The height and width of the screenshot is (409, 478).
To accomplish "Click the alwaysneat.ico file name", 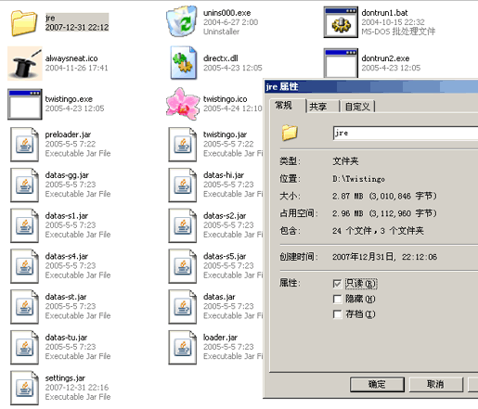I will pyautogui.click(x=71, y=58).
